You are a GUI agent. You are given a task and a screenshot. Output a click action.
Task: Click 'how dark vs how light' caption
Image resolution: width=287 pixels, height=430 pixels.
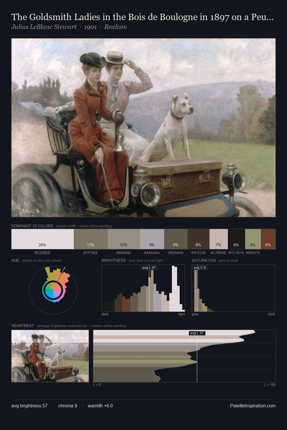pos(146,261)
